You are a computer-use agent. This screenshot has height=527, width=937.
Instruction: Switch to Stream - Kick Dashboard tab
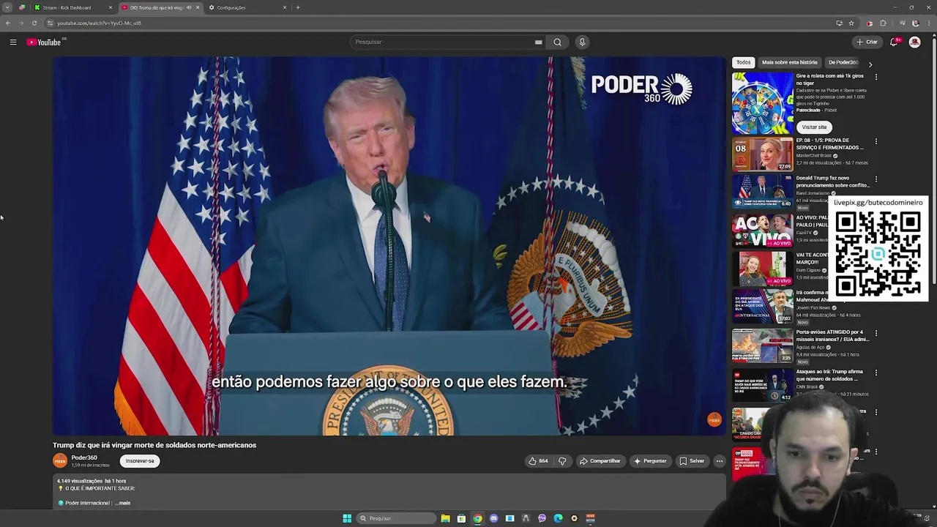[x=72, y=7]
